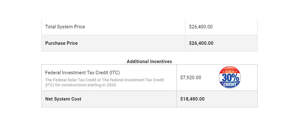The height and width of the screenshot is (127, 298).
Task: Select the "Total System Price" label
Action: 65,27
